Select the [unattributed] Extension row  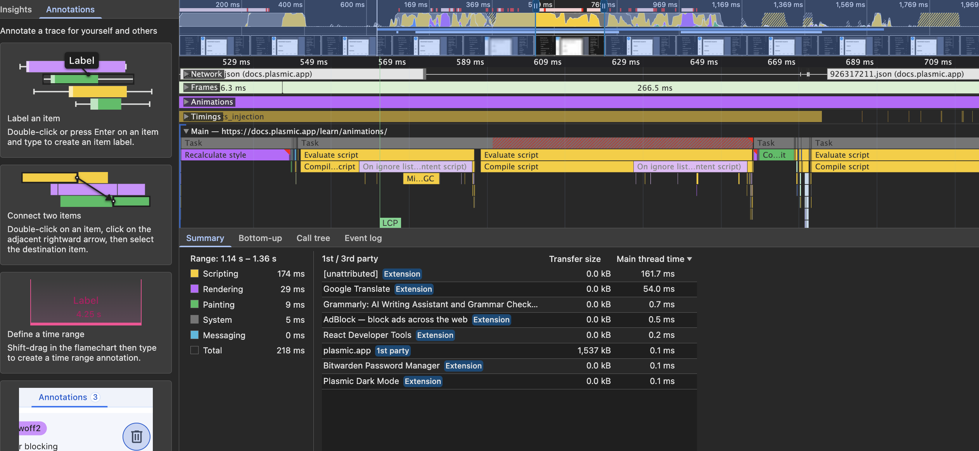coord(509,274)
